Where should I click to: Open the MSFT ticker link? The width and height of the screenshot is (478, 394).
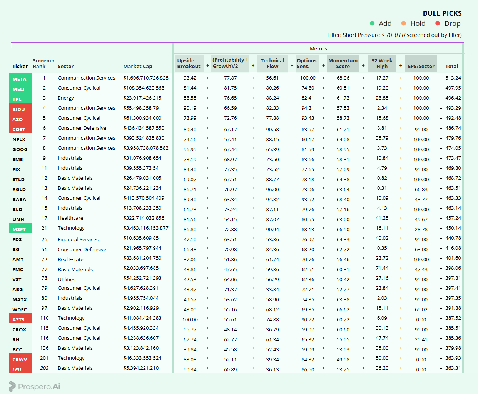click(19, 229)
